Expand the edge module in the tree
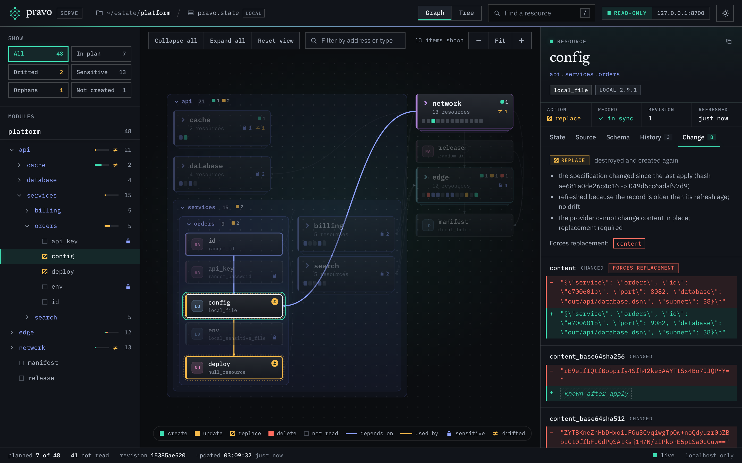 (x=12, y=332)
